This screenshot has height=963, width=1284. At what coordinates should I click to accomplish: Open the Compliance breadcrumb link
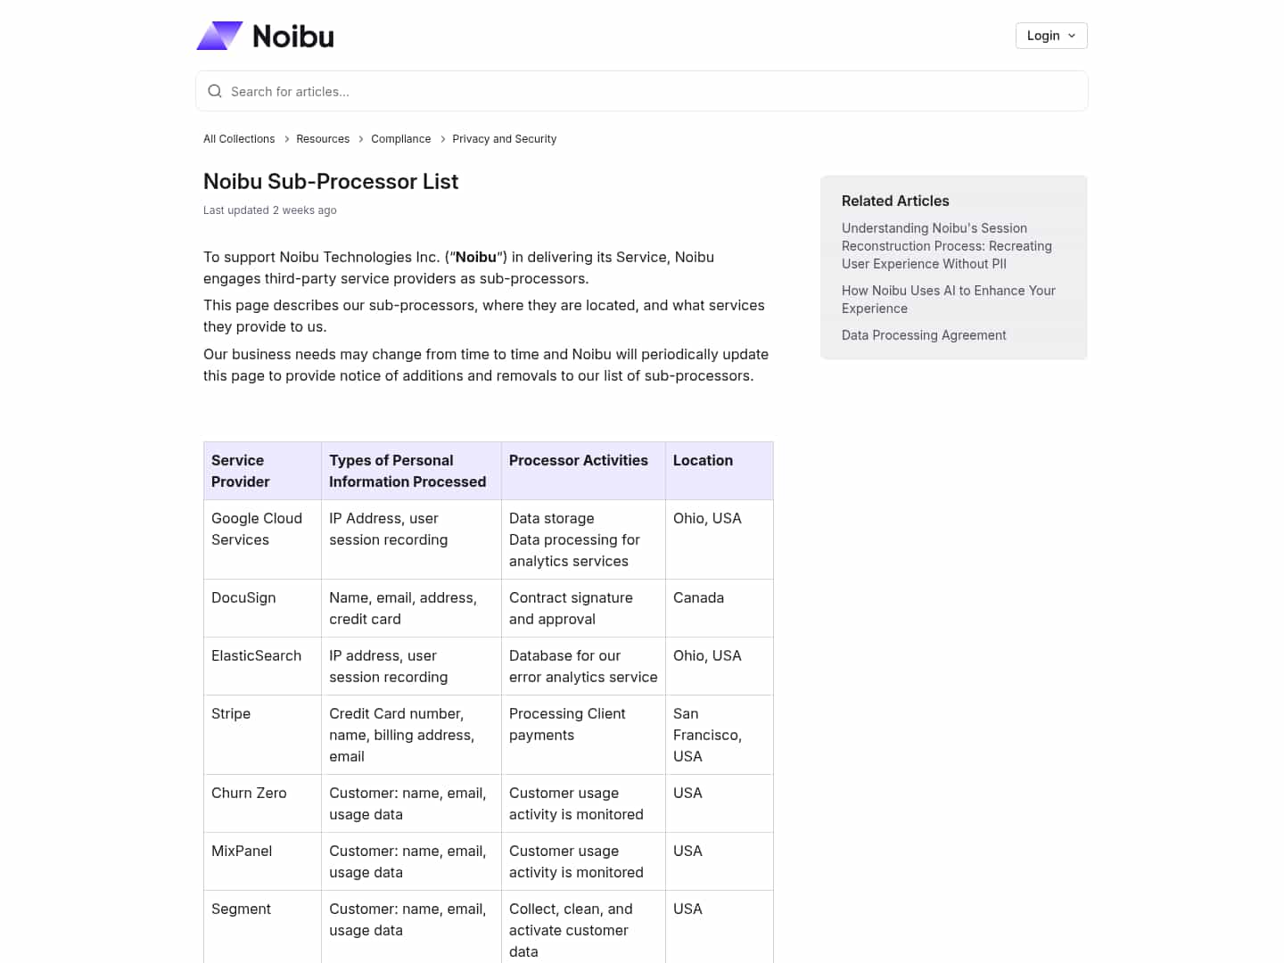coord(400,139)
